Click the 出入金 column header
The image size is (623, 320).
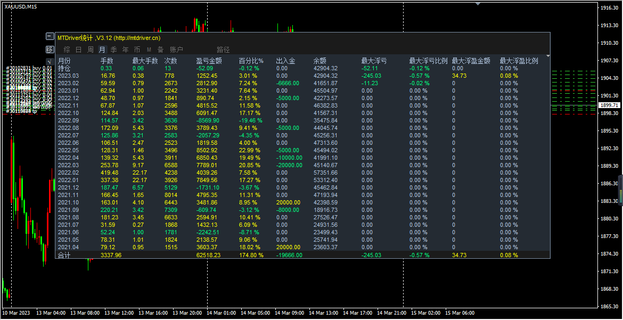[x=285, y=61]
